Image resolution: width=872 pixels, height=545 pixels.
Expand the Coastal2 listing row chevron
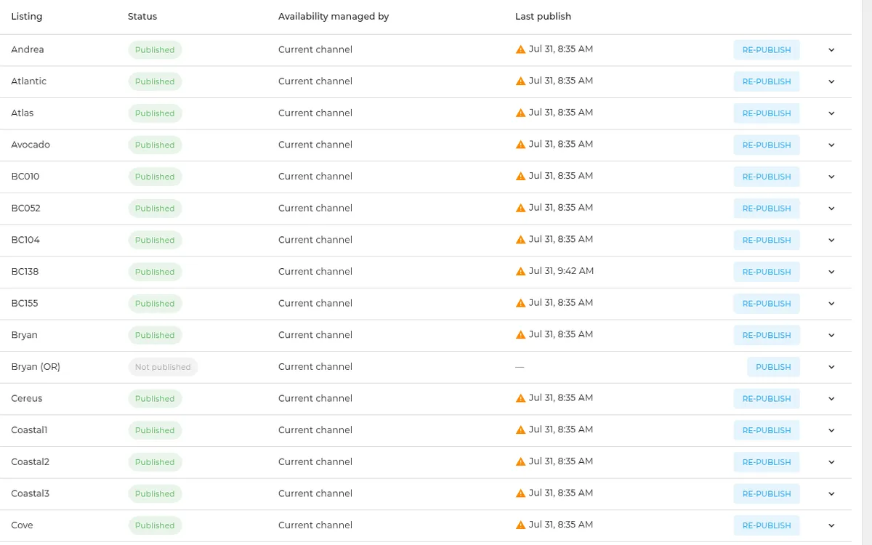831,462
